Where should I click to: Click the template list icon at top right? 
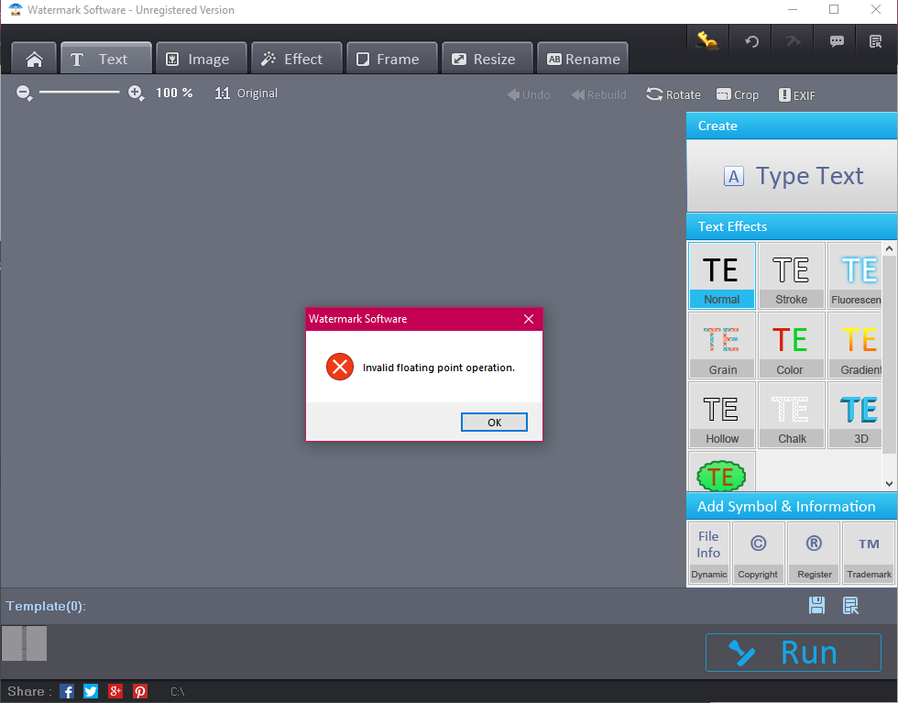tap(876, 41)
